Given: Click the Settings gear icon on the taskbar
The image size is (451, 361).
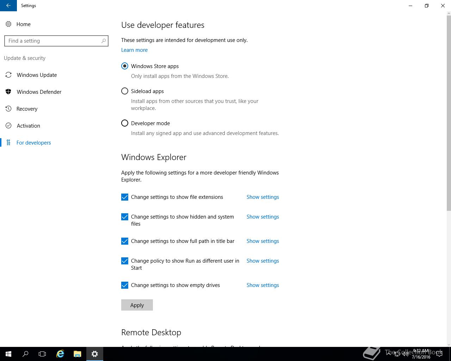Looking at the screenshot, I should tap(95, 354).
